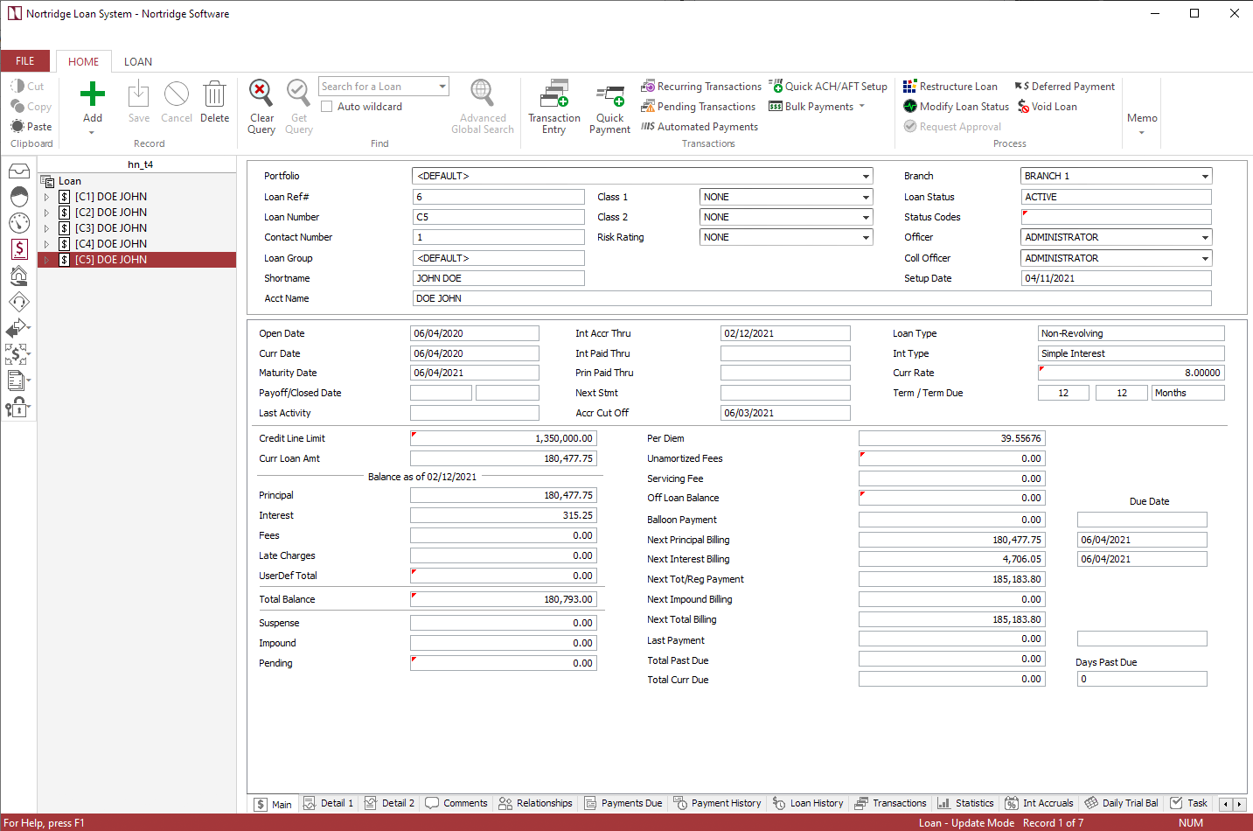This screenshot has height=831, width=1253.
Task: Open the Coll Officer dropdown
Action: 1205,259
